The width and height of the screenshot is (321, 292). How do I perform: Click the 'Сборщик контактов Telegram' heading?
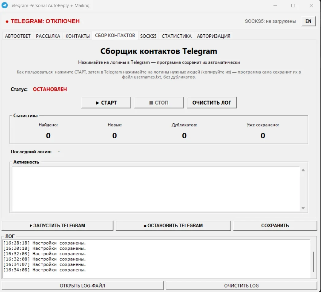(159, 51)
